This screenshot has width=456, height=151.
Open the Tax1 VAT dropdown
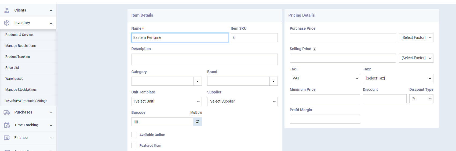pyautogui.click(x=325, y=78)
